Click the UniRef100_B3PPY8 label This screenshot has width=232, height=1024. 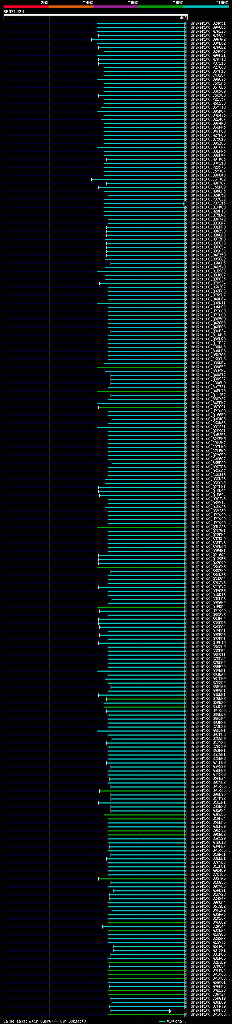pos(208,543)
